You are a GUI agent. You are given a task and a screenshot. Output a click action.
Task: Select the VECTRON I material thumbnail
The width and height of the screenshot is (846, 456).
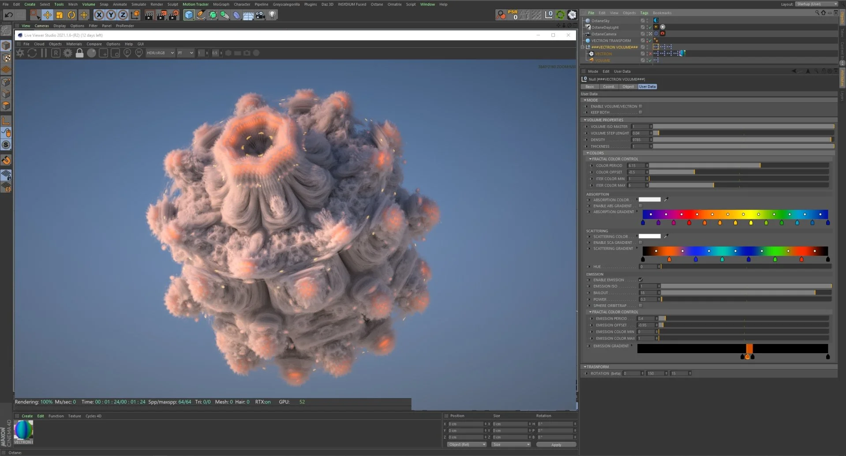(23, 430)
